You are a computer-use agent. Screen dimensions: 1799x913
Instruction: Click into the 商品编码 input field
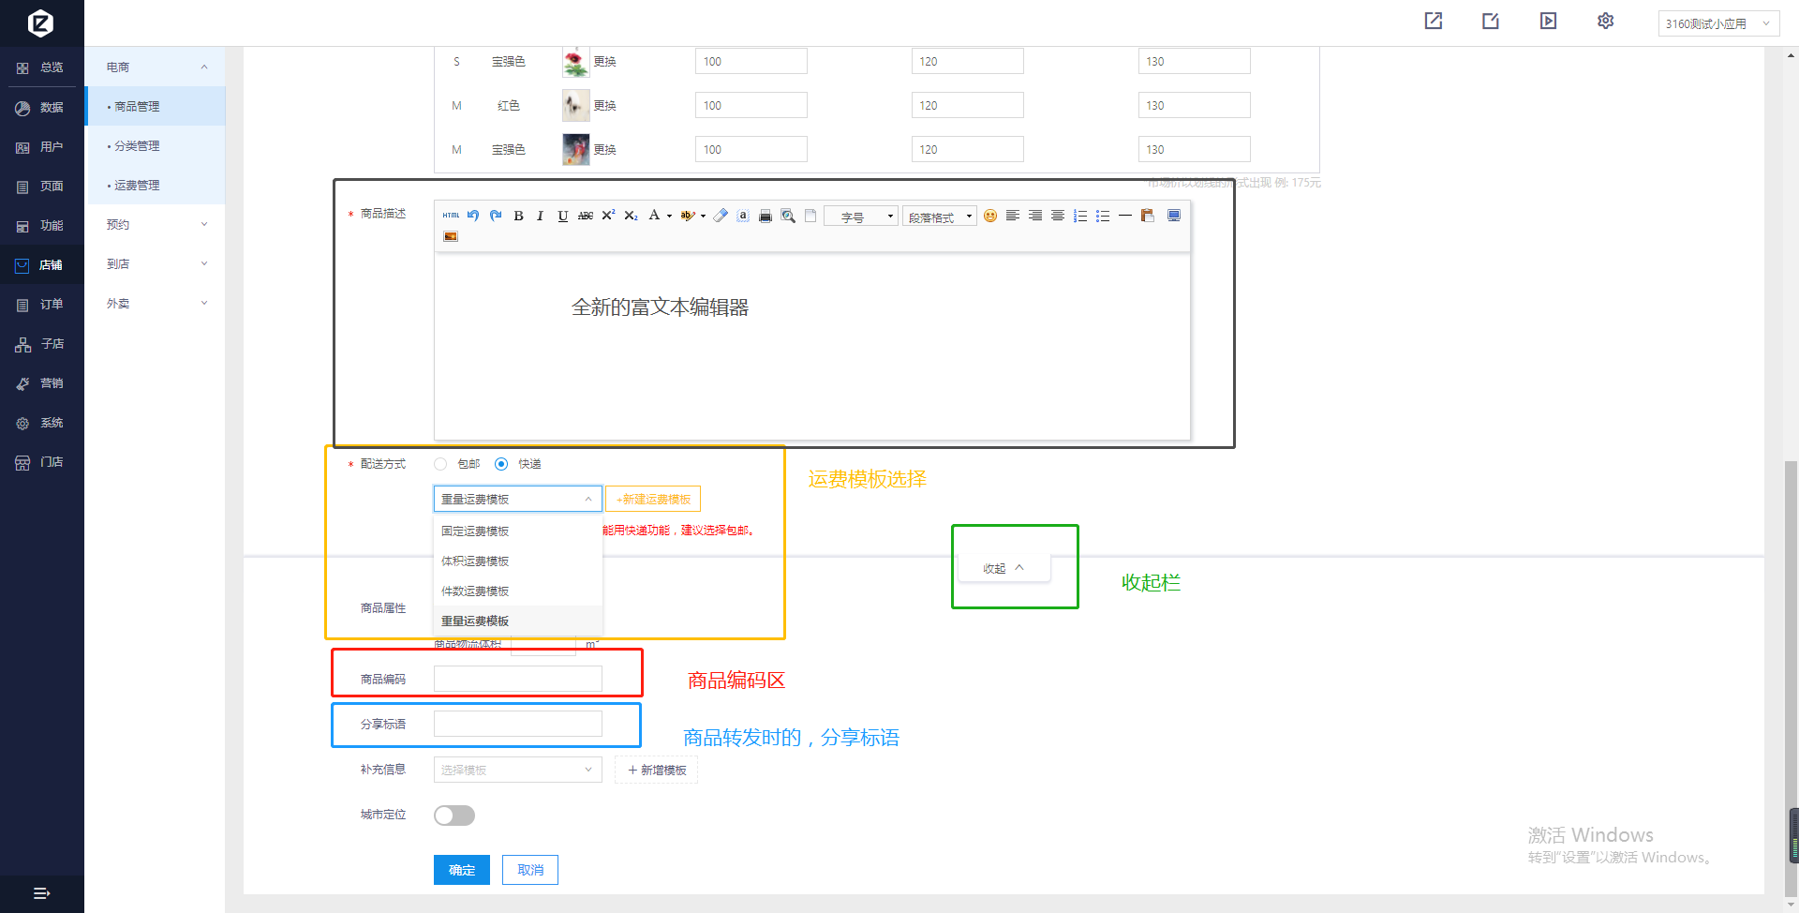[517, 679]
